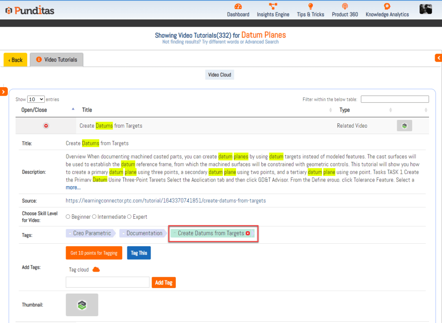The width and height of the screenshot is (442, 323).
Task: Click the Tips & Tricks lightbulb icon
Action: point(310,6)
